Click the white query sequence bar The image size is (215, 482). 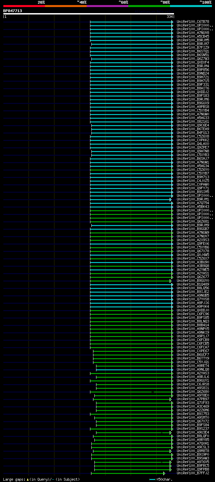(88, 14)
